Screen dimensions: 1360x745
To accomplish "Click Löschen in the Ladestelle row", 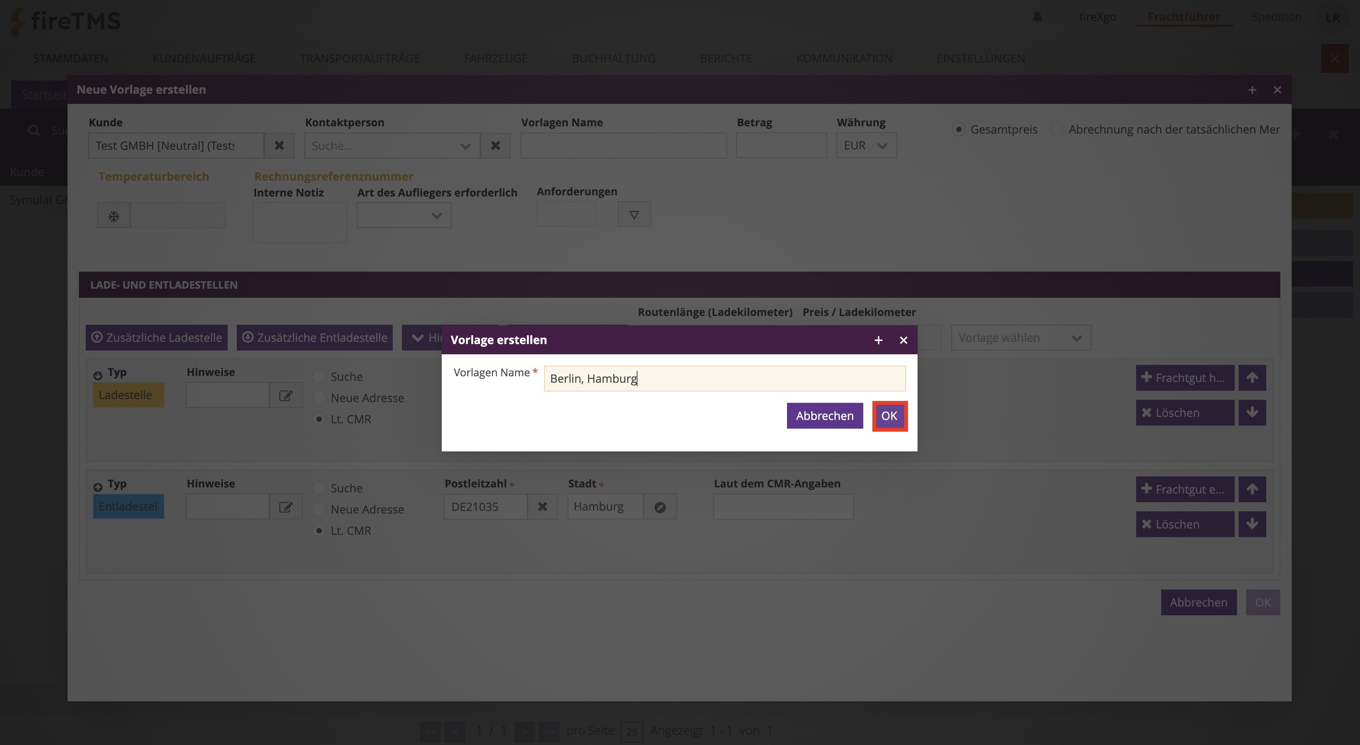I will [1185, 413].
